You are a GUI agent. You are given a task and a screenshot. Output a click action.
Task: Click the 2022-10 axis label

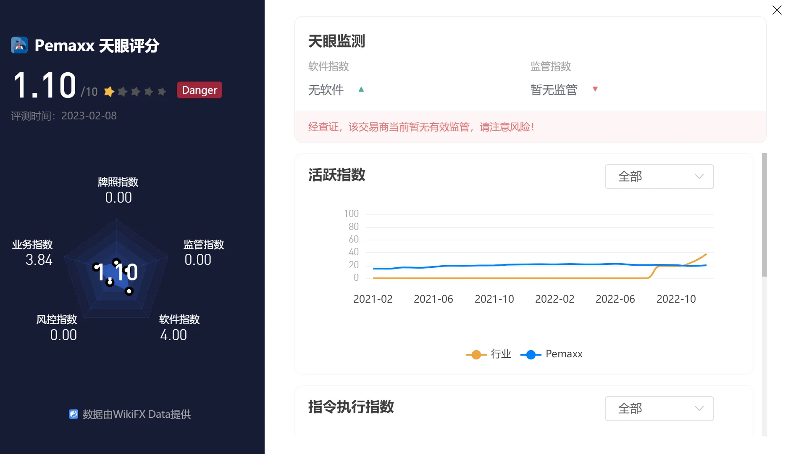[676, 299]
